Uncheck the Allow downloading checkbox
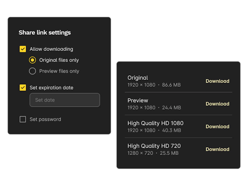The image size is (248, 186). coord(23,49)
